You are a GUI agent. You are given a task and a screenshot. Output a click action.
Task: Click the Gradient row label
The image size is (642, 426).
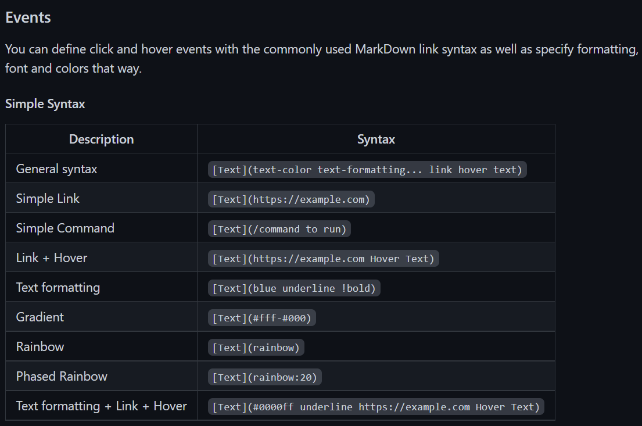pos(40,317)
